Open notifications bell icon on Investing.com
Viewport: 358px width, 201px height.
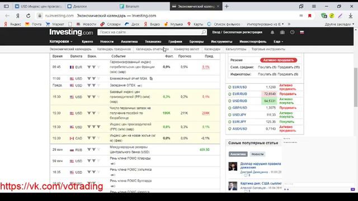[272, 32]
